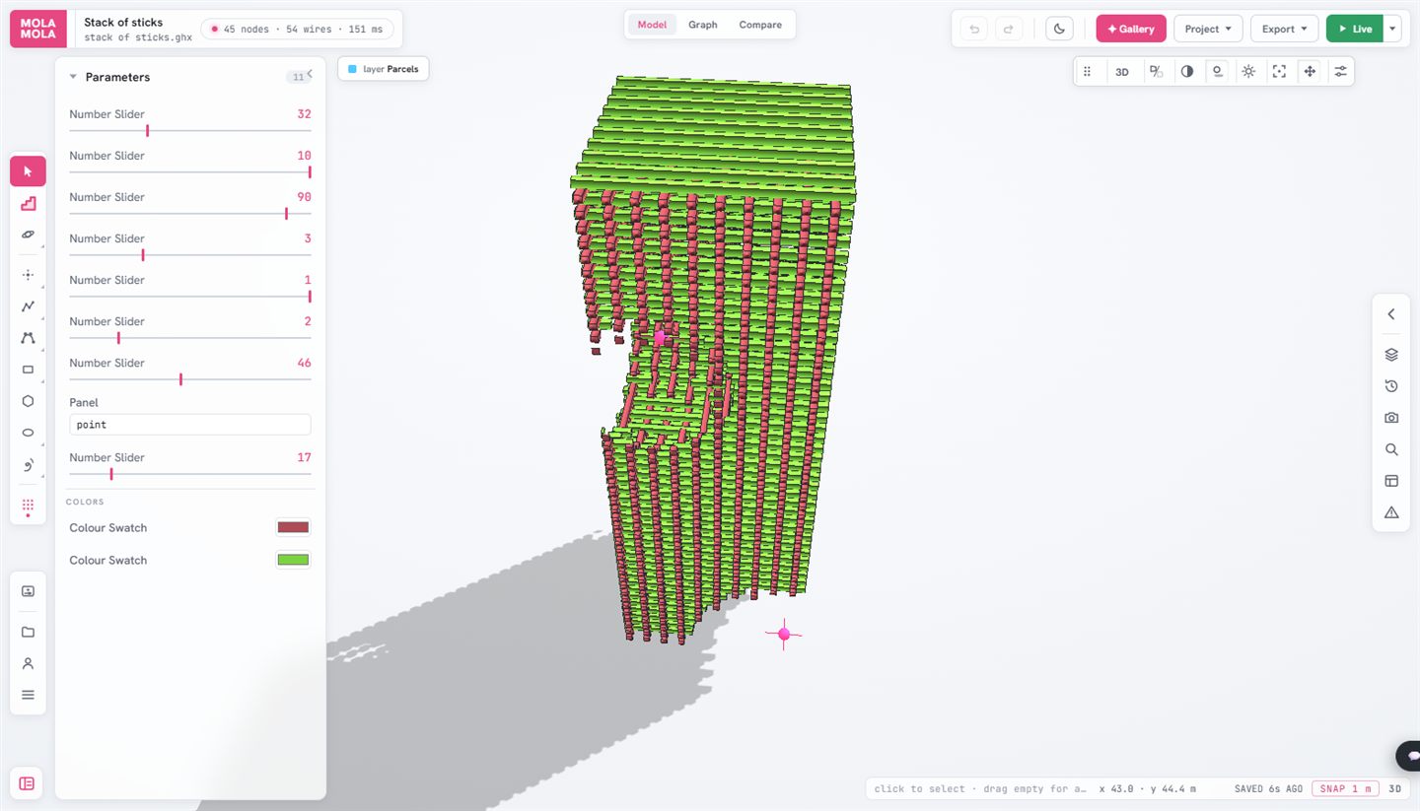Viewport: 1420px width, 811px height.
Task: Collapse the right rail with the chevron
Action: tap(1391, 314)
